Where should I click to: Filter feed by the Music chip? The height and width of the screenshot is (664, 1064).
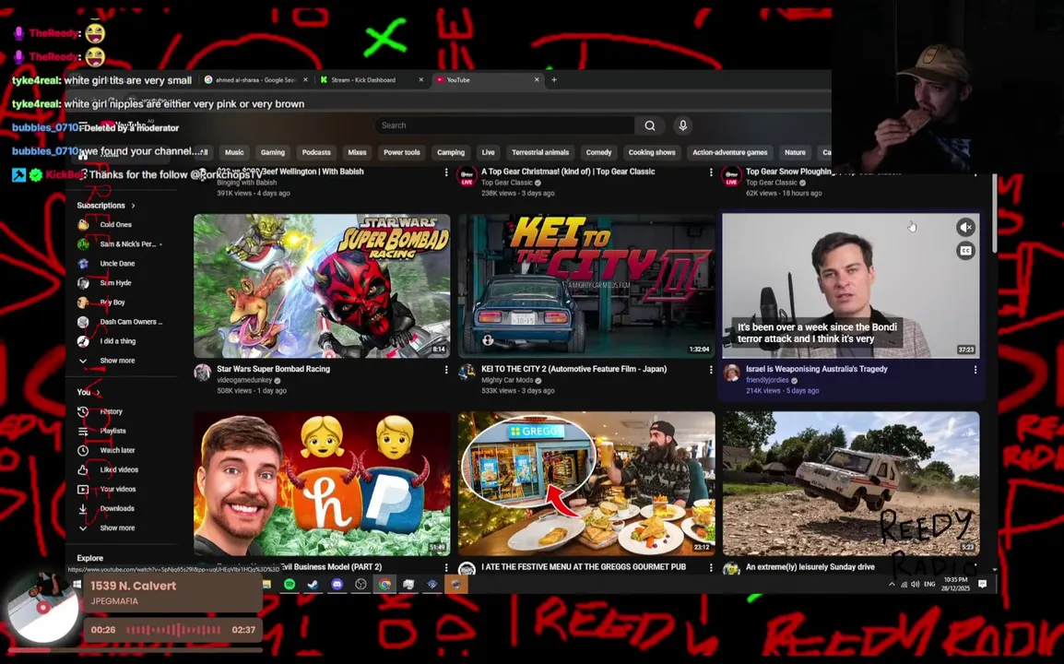[234, 153]
